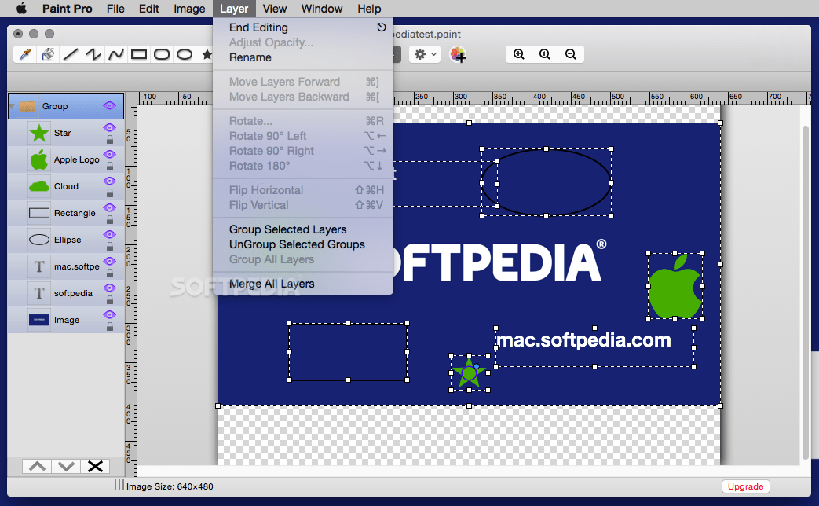
Task: Select the Ellipse shape tool
Action: point(184,53)
